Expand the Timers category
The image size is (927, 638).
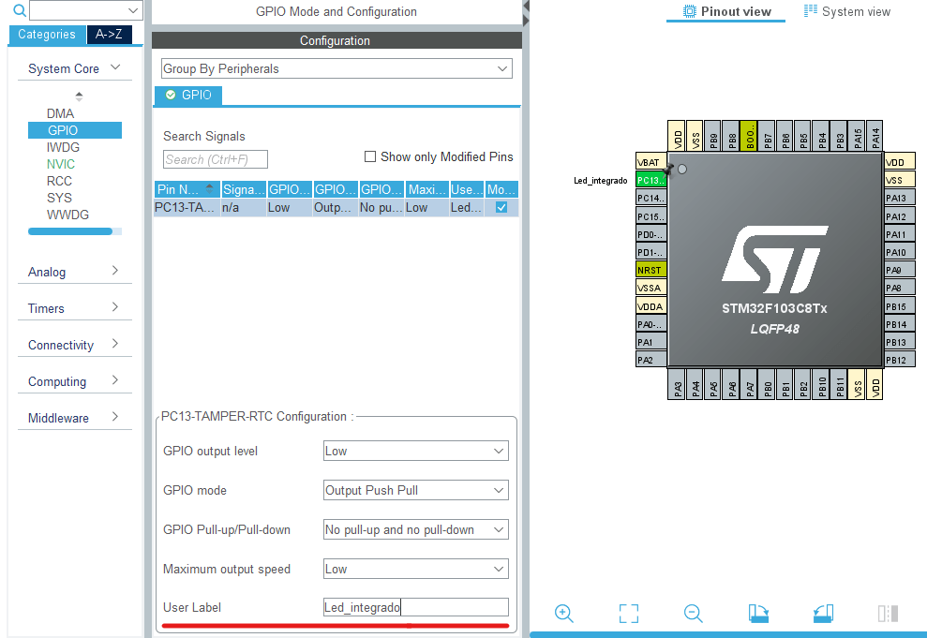(74, 308)
